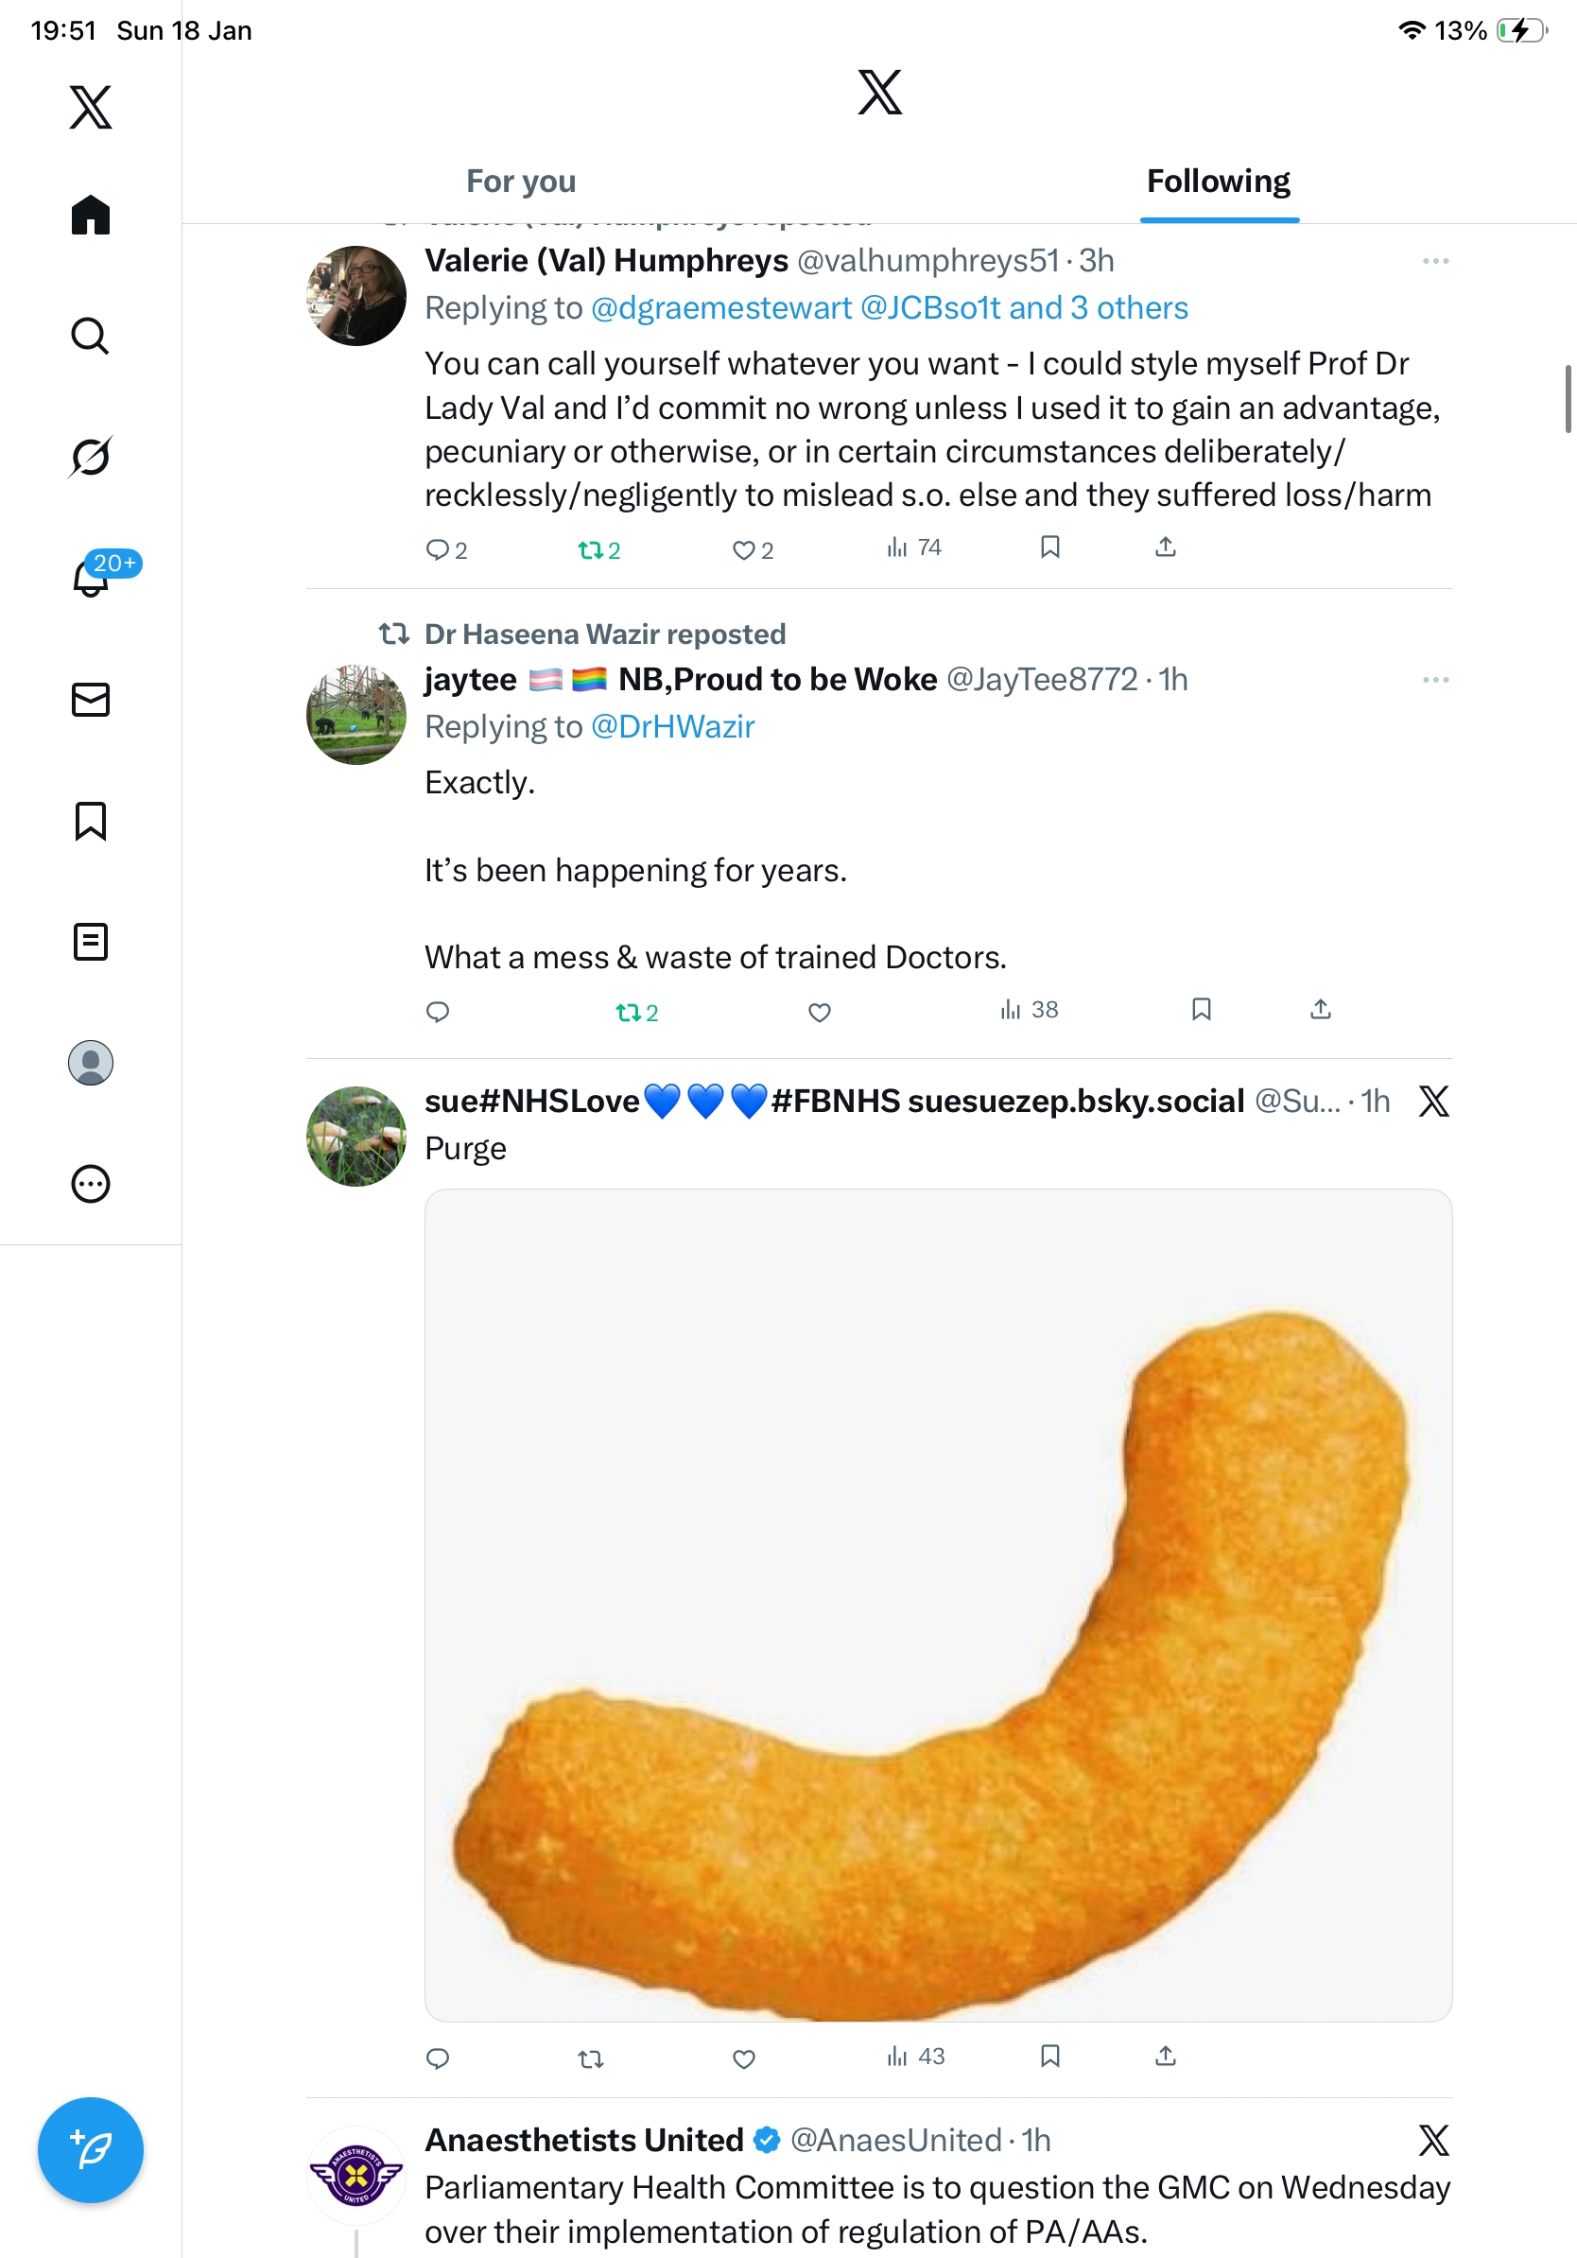Viewport: 1577px width, 2258px height.
Task: Open the @dgraemestewart mention link
Action: tap(720, 308)
